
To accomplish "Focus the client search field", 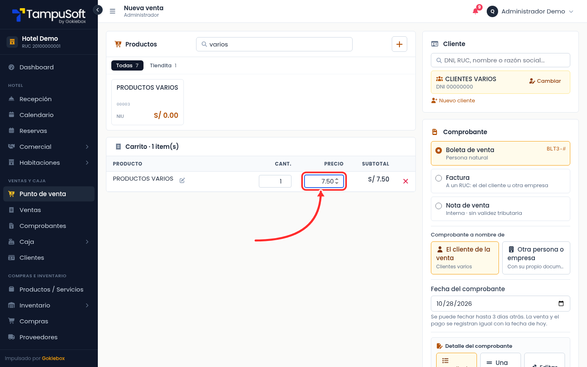I will point(501,60).
